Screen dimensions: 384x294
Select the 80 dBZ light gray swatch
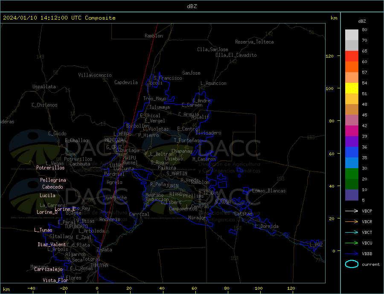point(352,35)
